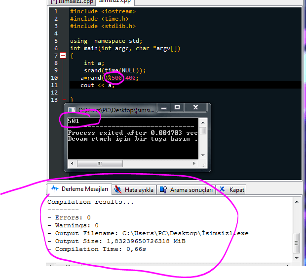Click 'Compilation results...' text

click(x=90, y=202)
